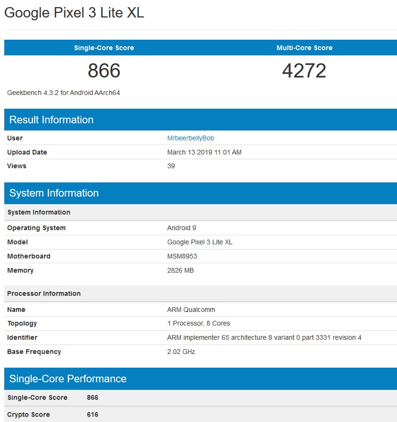Click the large 866 single-core score

104,71
